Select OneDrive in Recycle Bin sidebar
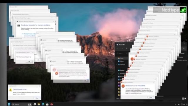This screenshot has width=188, height=106. tap(121, 64)
